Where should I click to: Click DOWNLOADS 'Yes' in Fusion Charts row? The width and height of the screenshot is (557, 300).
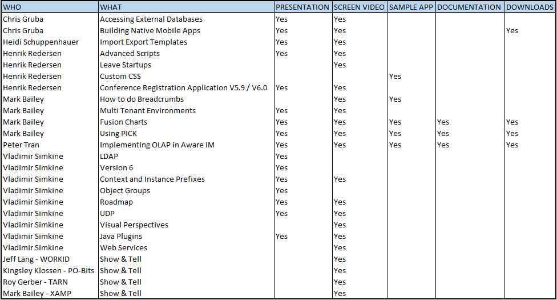click(x=512, y=122)
